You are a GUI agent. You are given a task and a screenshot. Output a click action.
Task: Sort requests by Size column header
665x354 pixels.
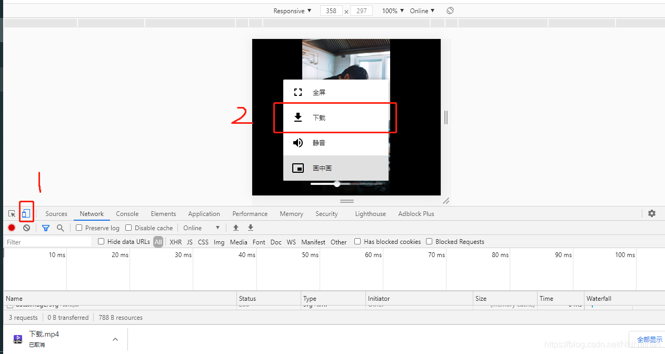click(x=505, y=298)
